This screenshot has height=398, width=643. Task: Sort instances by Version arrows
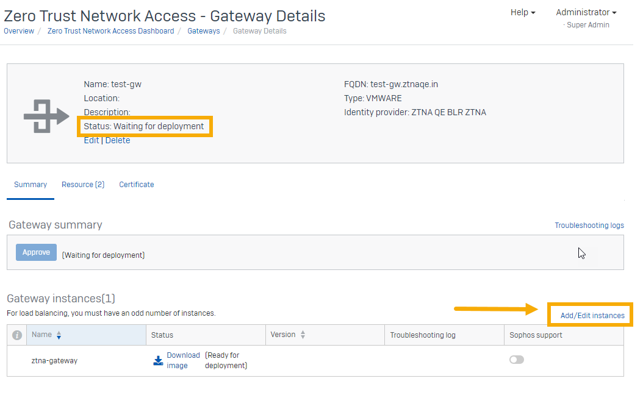pyautogui.click(x=303, y=335)
